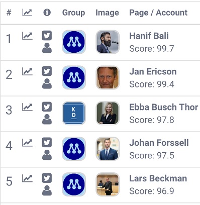Click person icon in Ebba Busch Thor row
Screen dimensions: 200x205
(47, 119)
